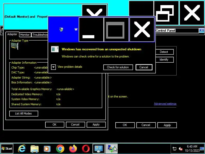Open Internet Explorer from the taskbar
The image size is (205, 154).
[x=22, y=149]
